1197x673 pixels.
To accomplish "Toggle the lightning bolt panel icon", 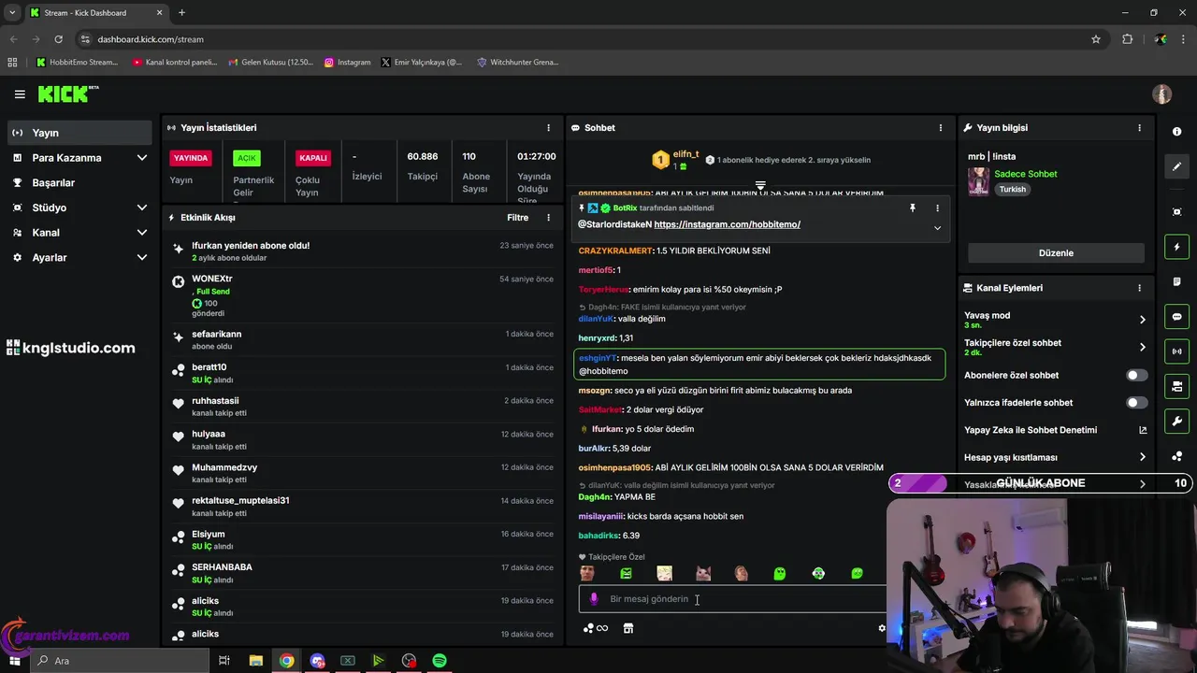I will 1177,247.
